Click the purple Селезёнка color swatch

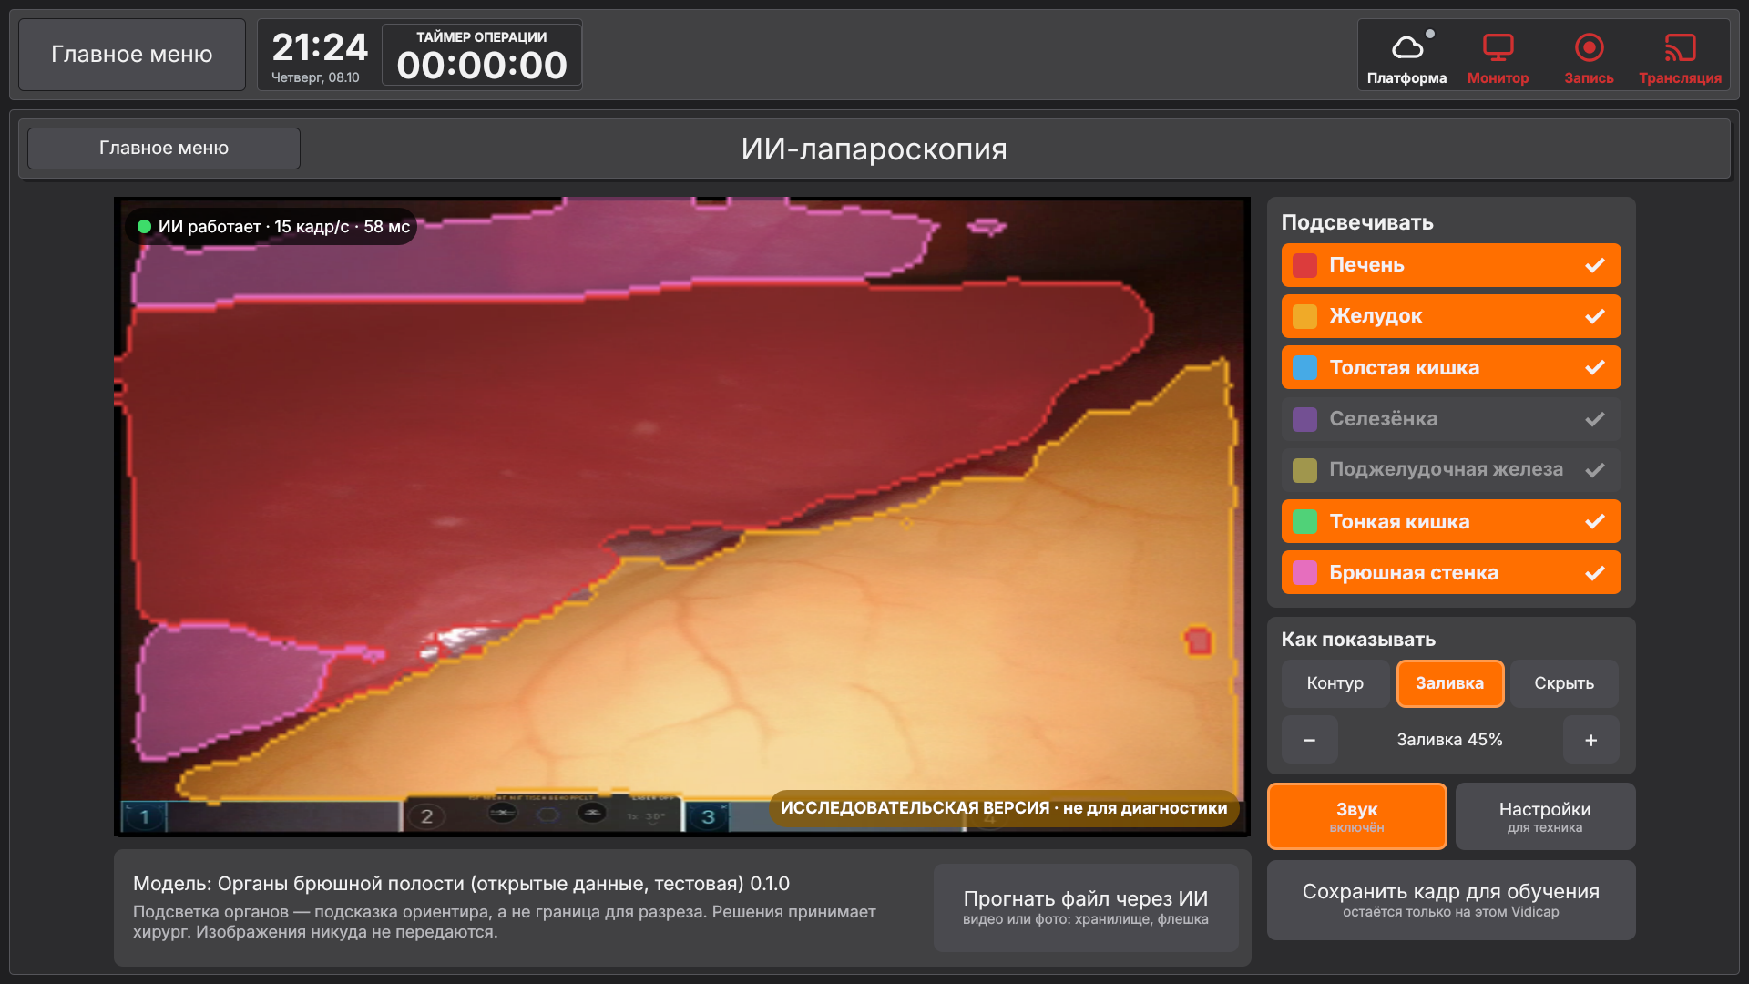coord(1304,419)
